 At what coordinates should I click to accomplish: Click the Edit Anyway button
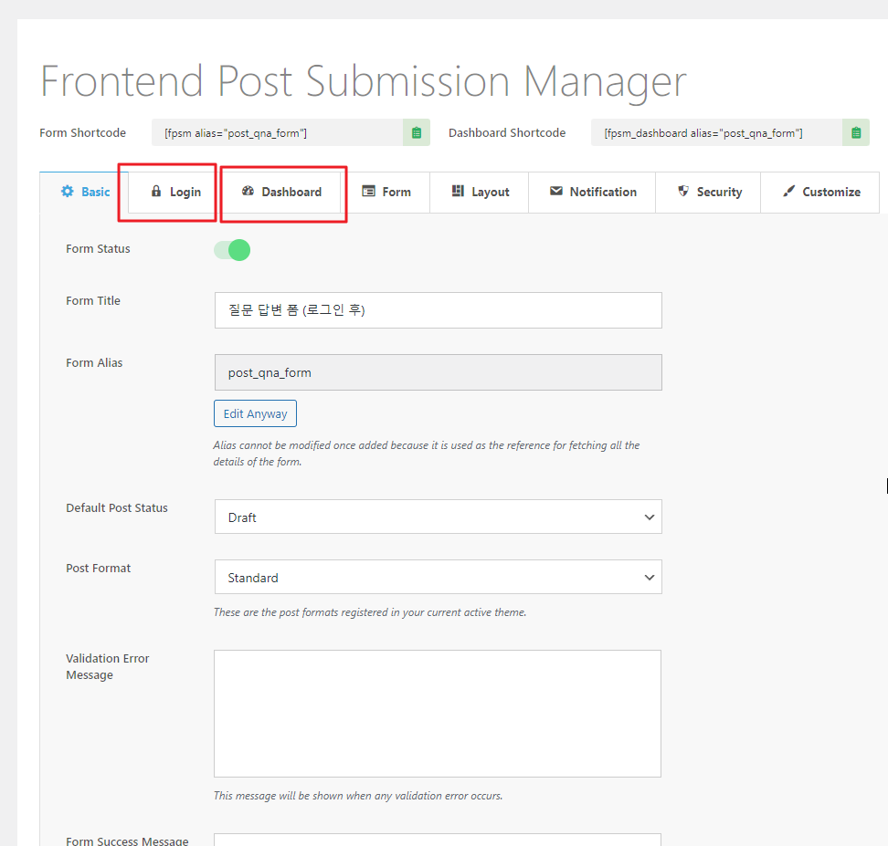tap(256, 413)
